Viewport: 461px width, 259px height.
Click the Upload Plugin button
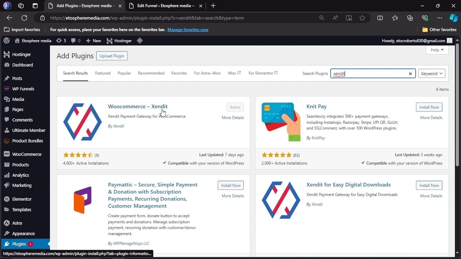tap(112, 56)
